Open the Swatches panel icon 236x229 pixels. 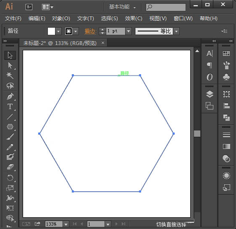point(226,54)
